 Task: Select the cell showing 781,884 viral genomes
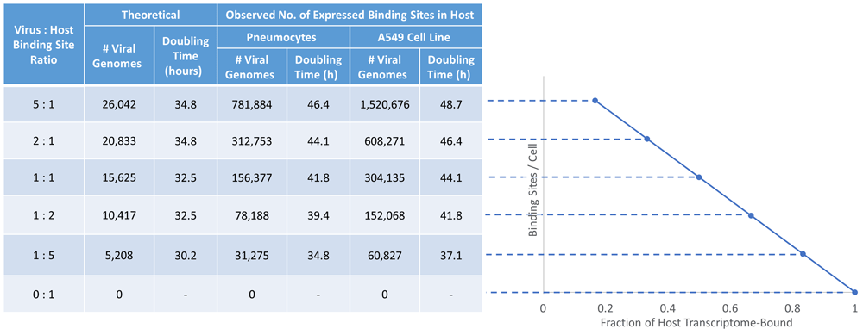point(252,103)
